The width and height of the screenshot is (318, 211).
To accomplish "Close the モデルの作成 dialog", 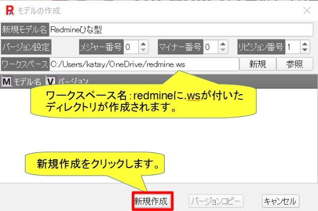I will 307,11.
